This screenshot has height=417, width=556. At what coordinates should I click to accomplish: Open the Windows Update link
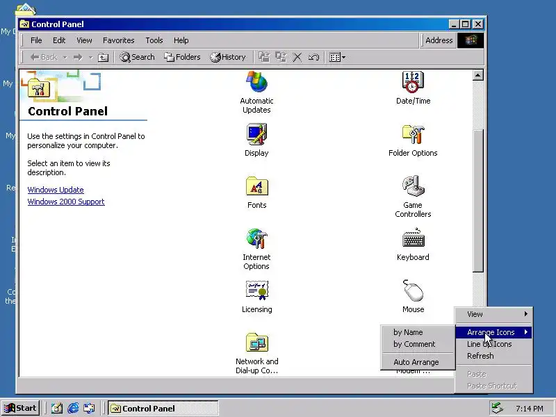(x=56, y=190)
